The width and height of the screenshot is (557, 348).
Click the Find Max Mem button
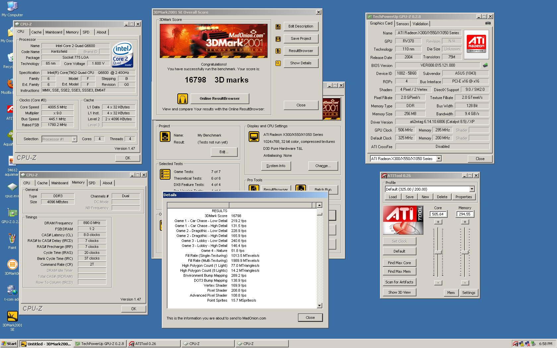click(399, 271)
